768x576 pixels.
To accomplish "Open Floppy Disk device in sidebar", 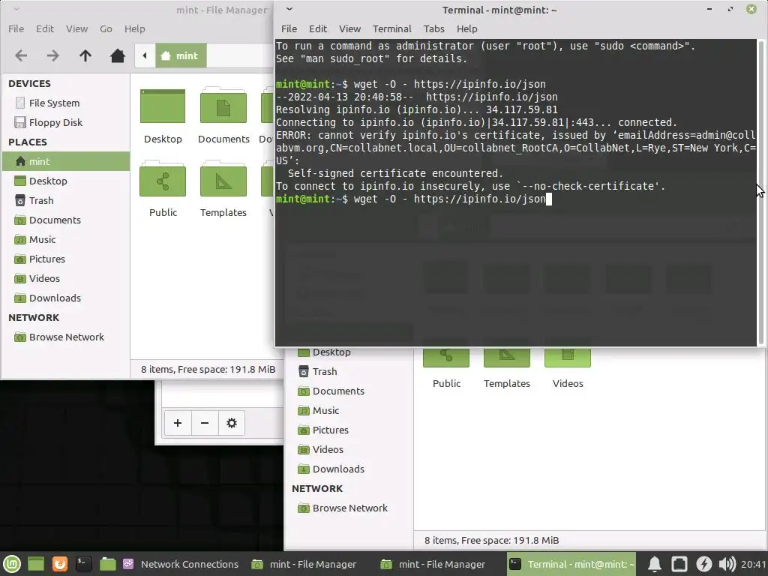I will 55,122.
